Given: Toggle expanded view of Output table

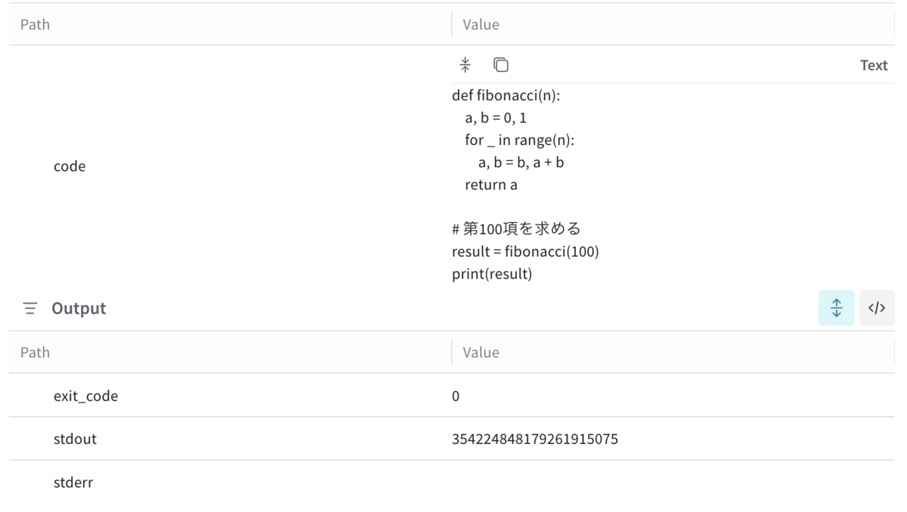Looking at the screenshot, I should click(x=837, y=308).
